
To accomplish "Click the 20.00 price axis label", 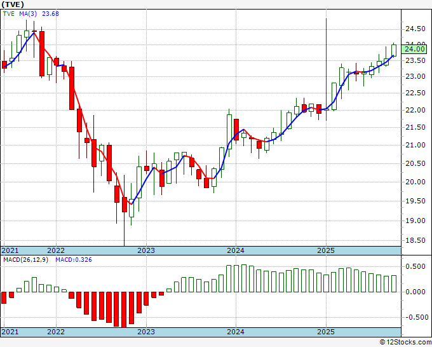I will coord(415,182).
